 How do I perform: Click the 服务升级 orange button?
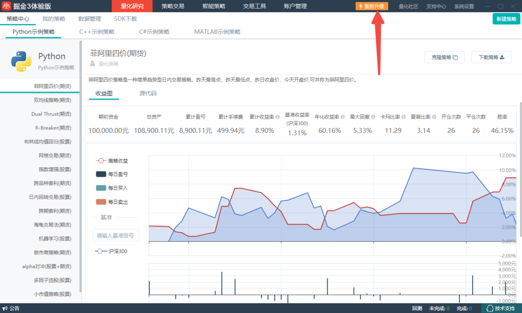(x=372, y=6)
